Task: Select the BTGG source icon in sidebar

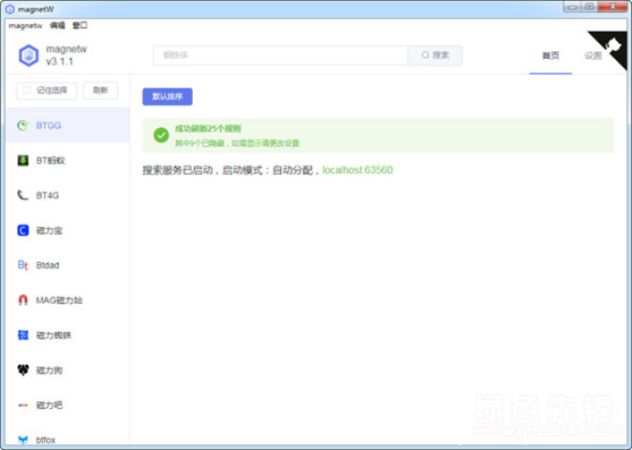Action: pyautogui.click(x=23, y=125)
